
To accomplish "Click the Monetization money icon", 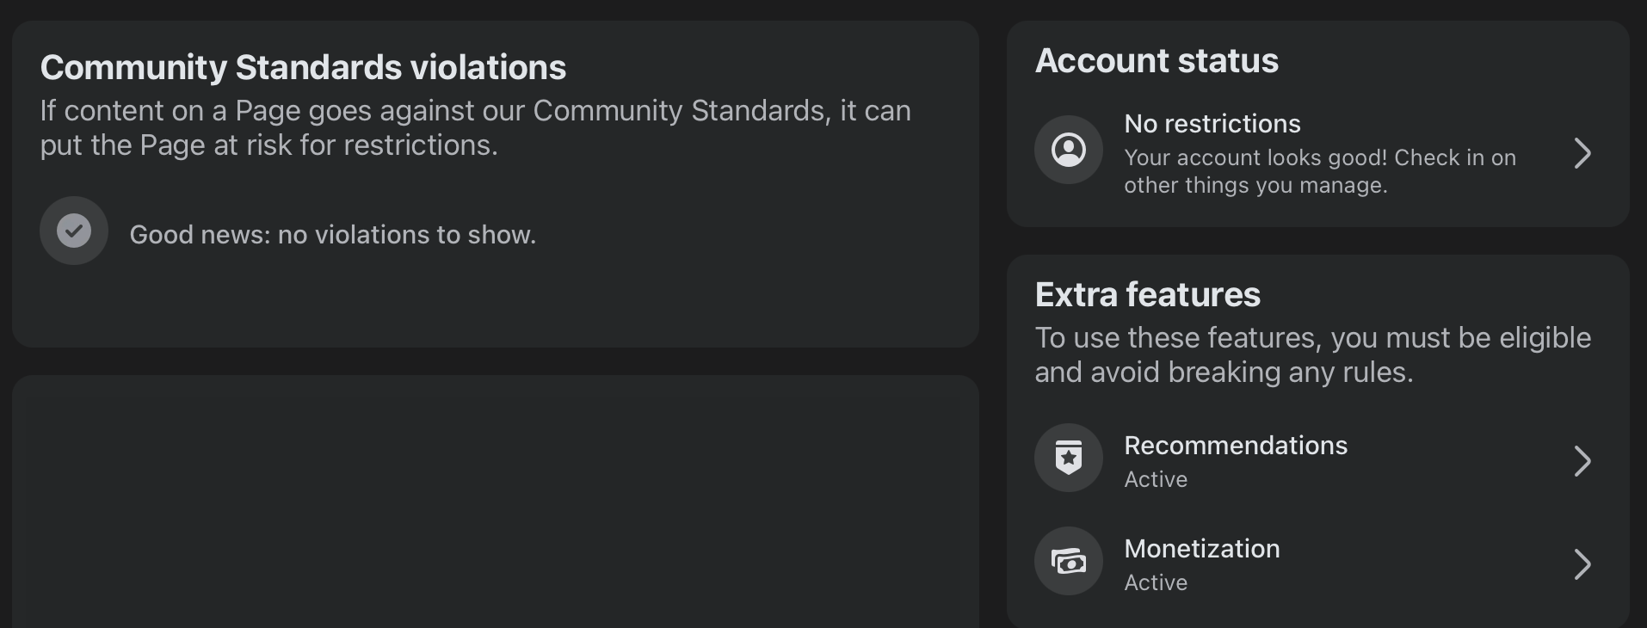I will pyautogui.click(x=1069, y=561).
